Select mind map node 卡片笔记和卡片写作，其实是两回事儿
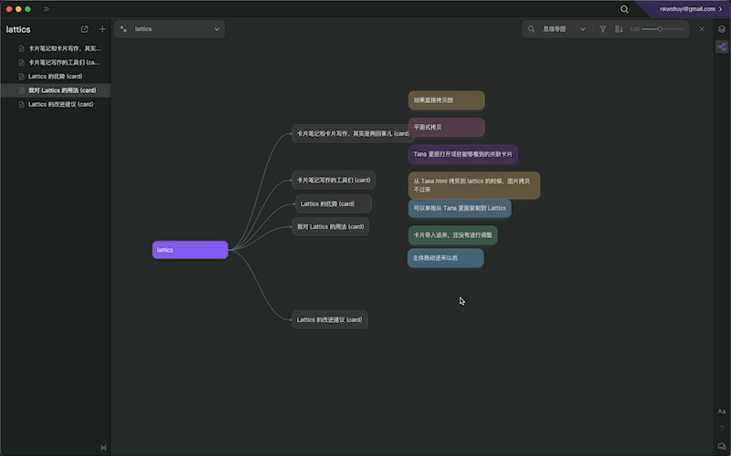Image resolution: width=731 pixels, height=456 pixels. 353,133
